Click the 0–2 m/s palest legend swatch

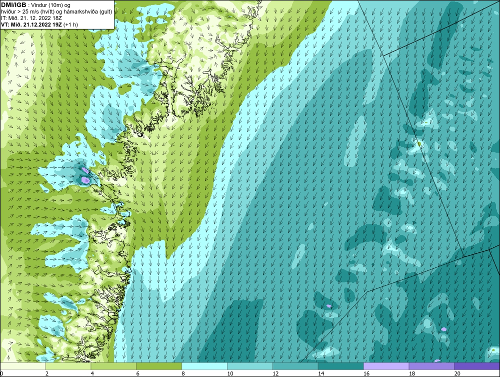pos(23,366)
